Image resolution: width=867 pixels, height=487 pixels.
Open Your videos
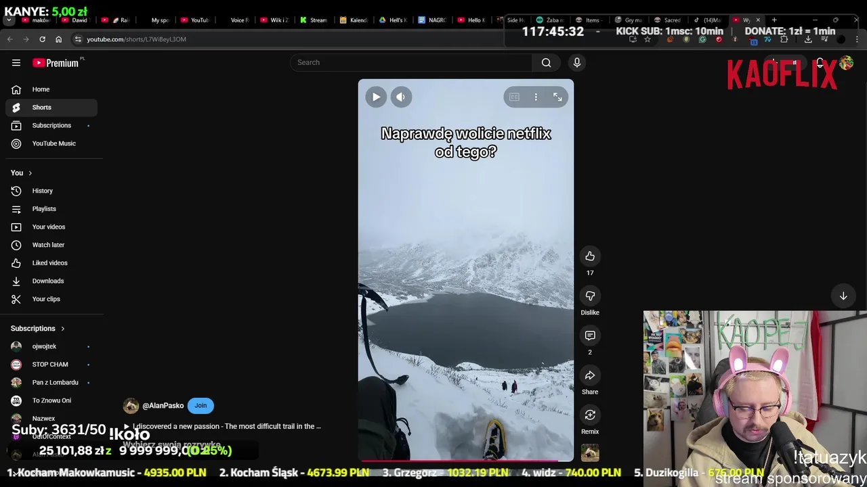(x=51, y=227)
